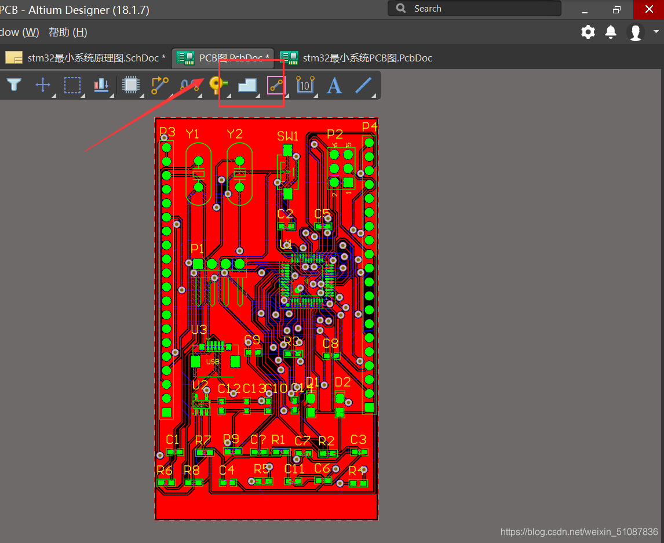This screenshot has height=543, width=664.
Task: Open the notifications bell
Action: tap(611, 32)
